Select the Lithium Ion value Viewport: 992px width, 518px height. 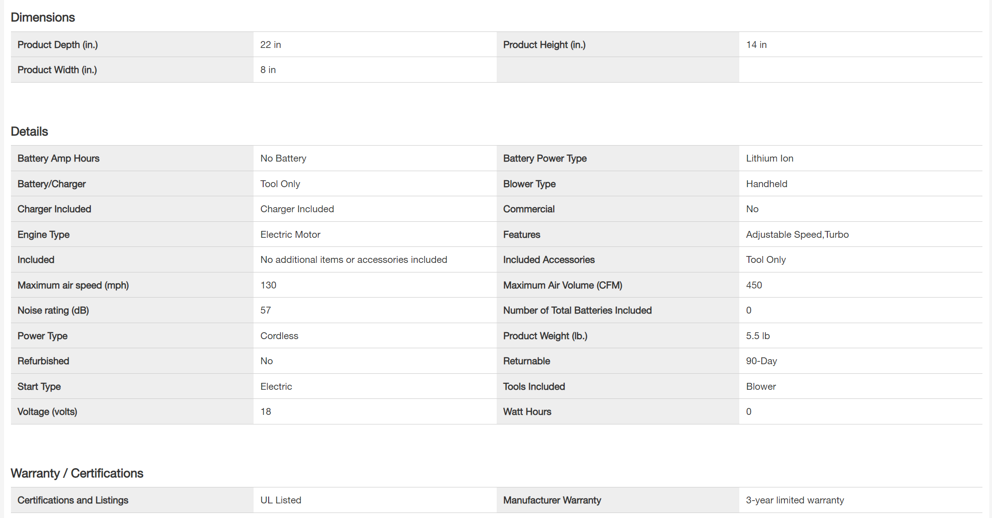[769, 158]
